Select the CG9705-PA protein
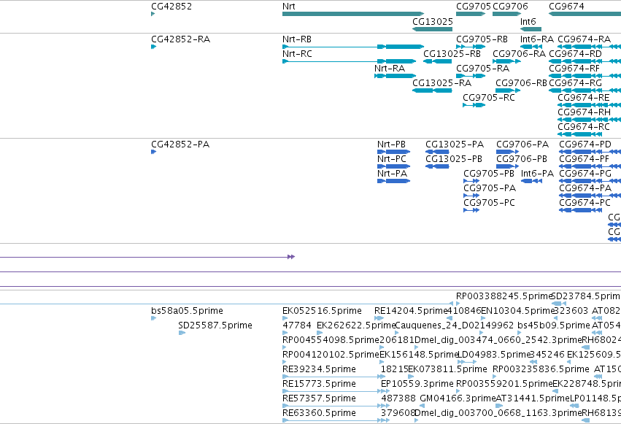The height and width of the screenshot is (424, 621). point(471,196)
